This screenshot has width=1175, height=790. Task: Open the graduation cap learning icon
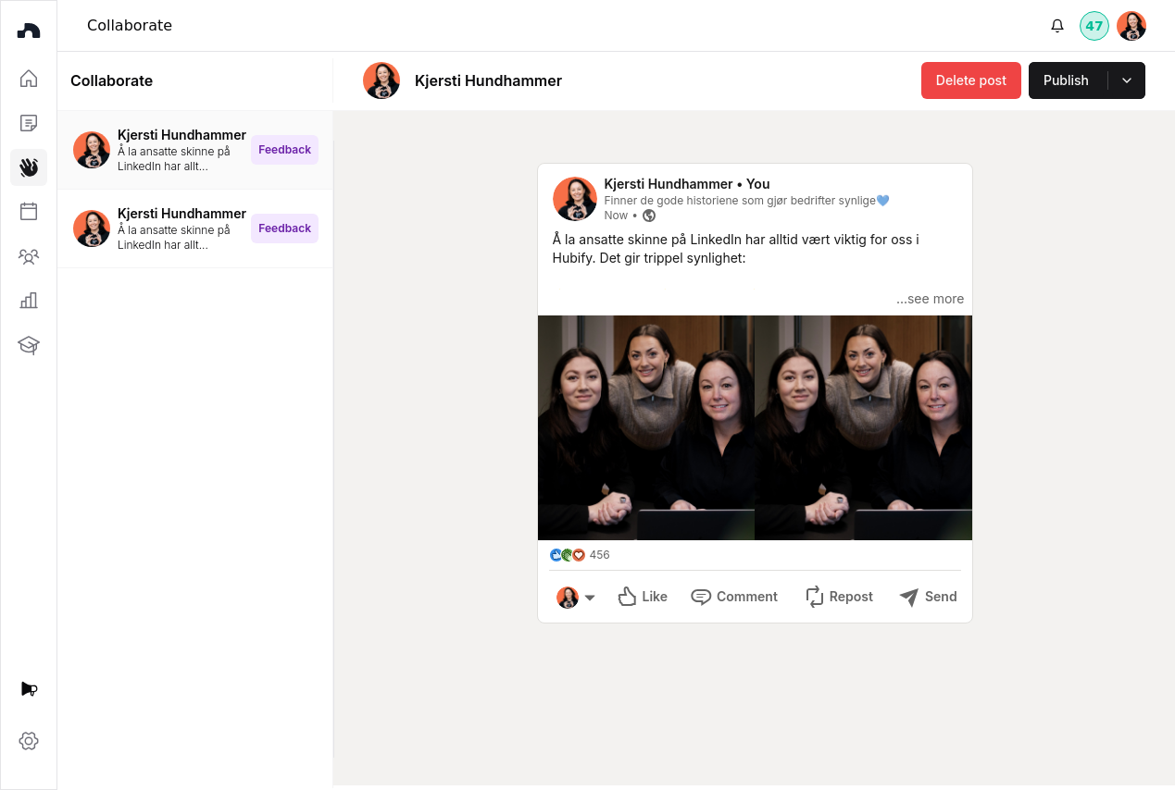click(x=29, y=345)
